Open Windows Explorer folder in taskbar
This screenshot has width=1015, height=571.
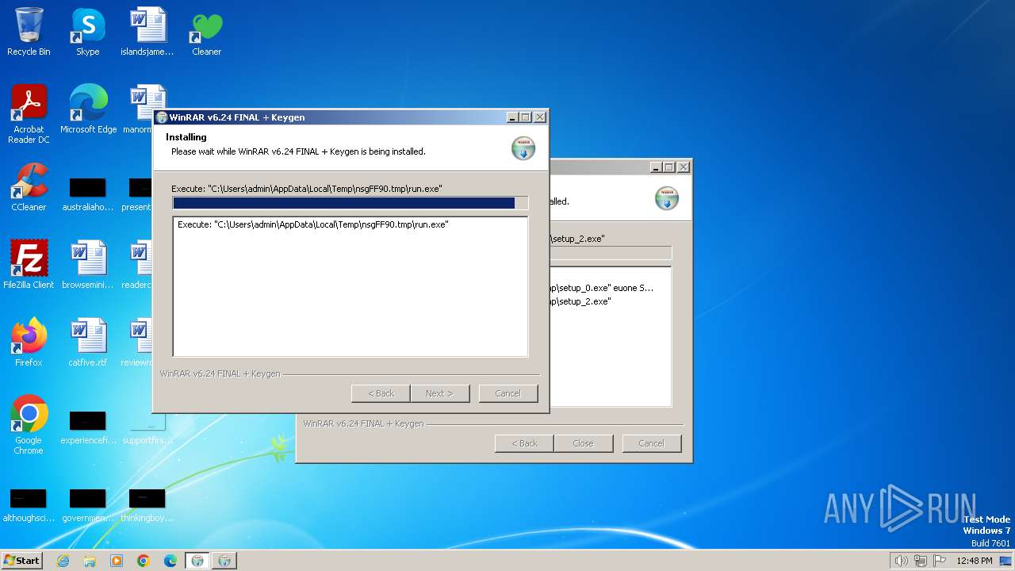pos(90,561)
